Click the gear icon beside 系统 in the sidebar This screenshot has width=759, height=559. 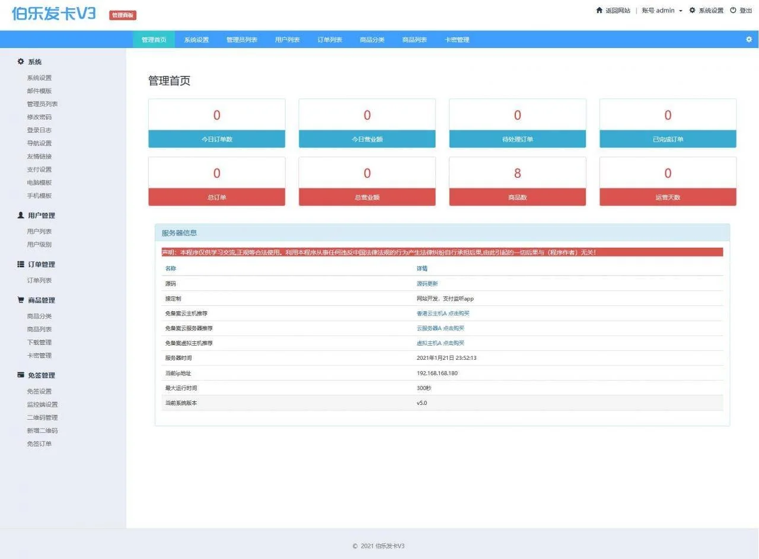coord(20,61)
